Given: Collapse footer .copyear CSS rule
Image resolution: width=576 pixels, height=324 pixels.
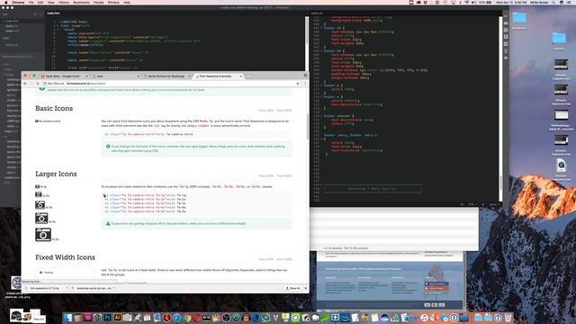Looking at the screenshot, I should point(322,116).
